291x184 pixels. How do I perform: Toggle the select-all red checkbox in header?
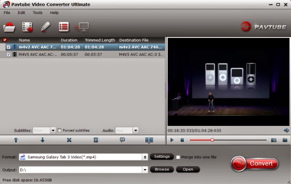(x=5, y=40)
